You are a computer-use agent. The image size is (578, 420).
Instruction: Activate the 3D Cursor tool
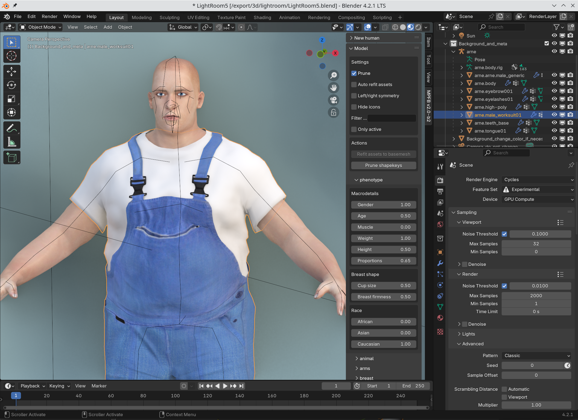[11, 56]
